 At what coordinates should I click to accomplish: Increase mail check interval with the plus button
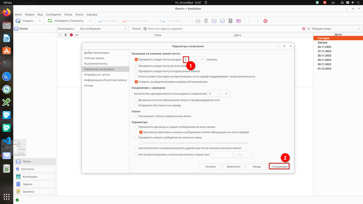pos(202,59)
